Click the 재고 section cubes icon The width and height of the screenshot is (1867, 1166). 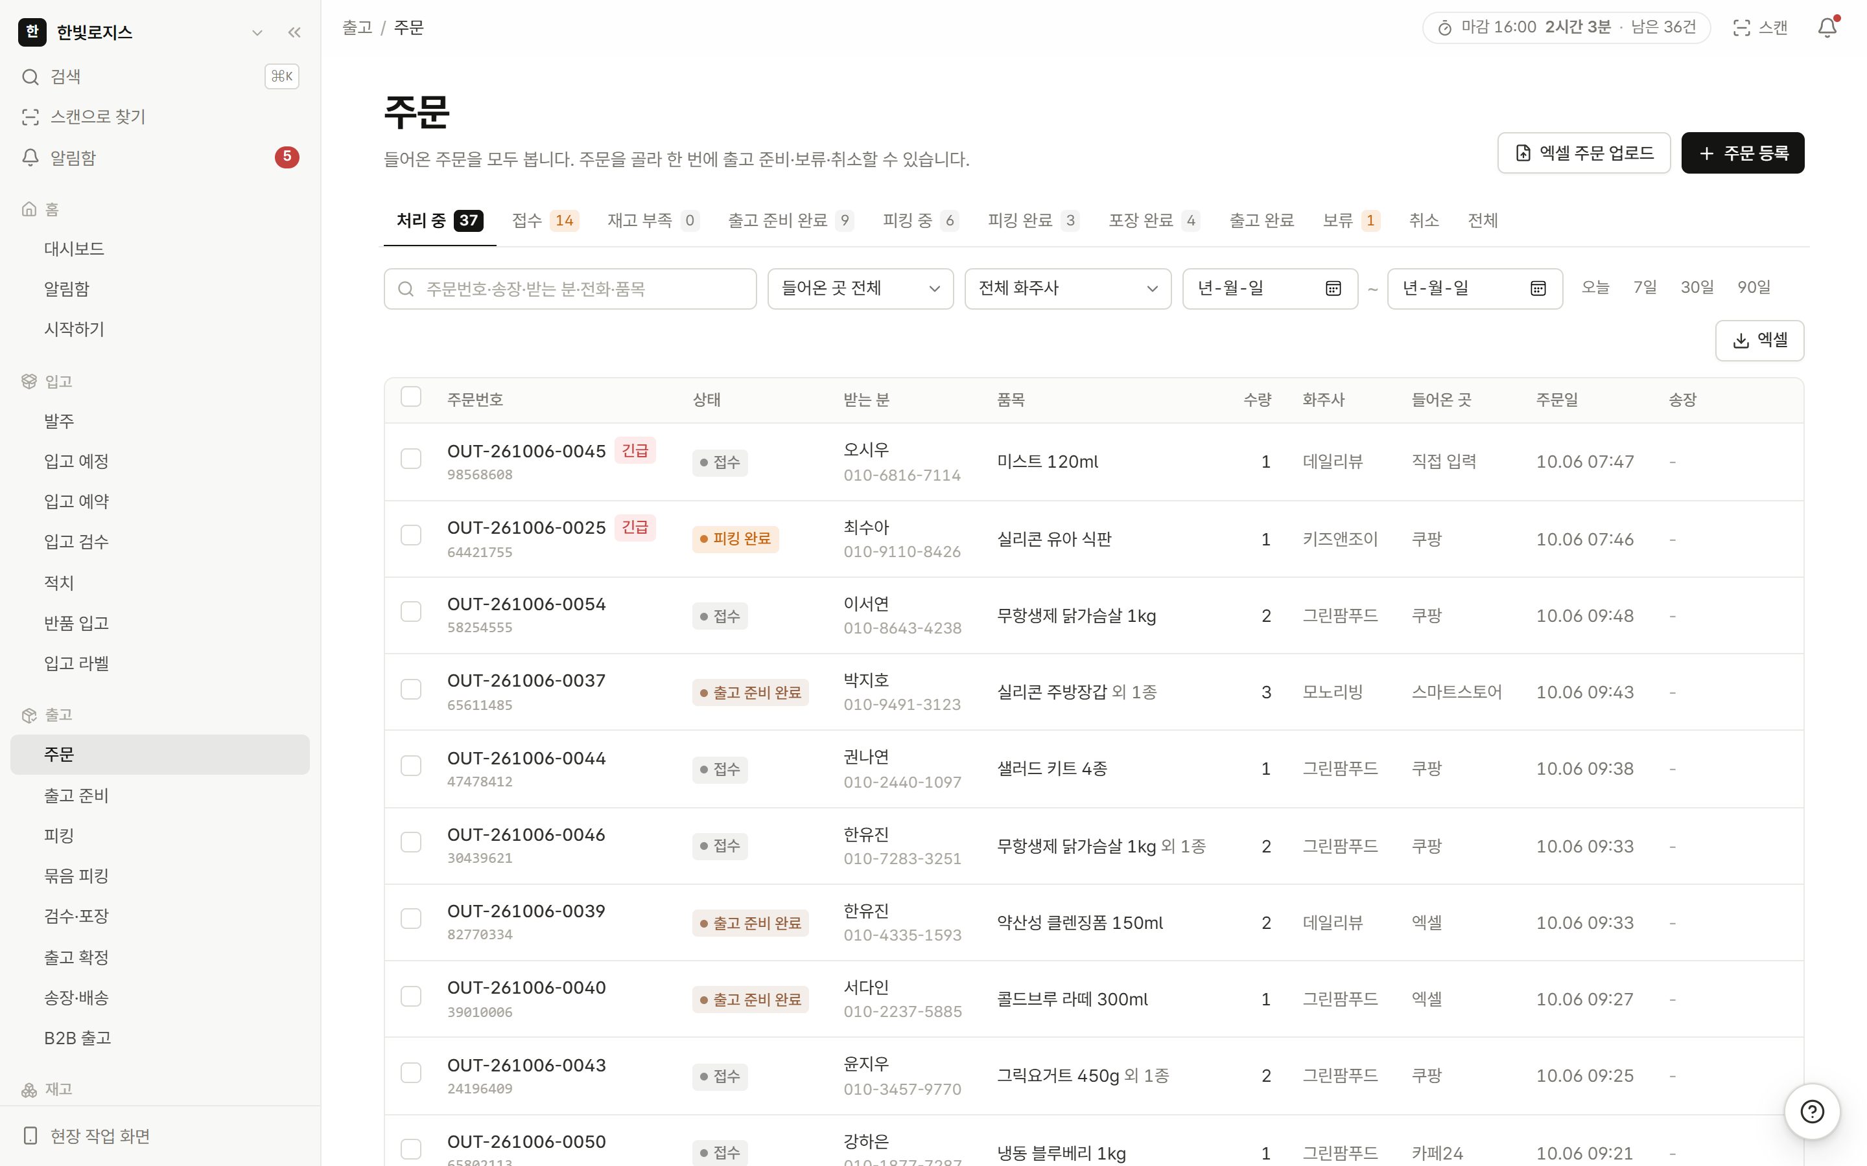pyautogui.click(x=29, y=1089)
